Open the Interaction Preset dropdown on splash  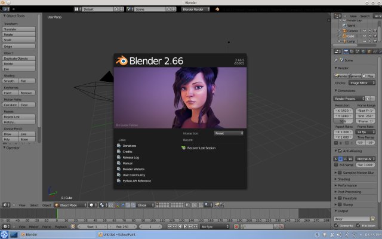click(x=229, y=133)
